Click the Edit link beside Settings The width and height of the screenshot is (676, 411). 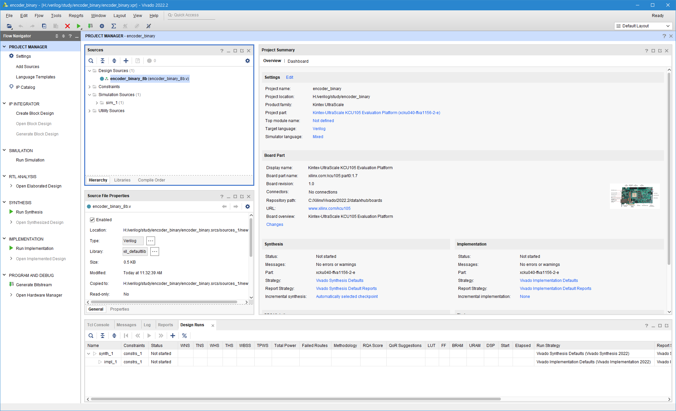pyautogui.click(x=289, y=77)
